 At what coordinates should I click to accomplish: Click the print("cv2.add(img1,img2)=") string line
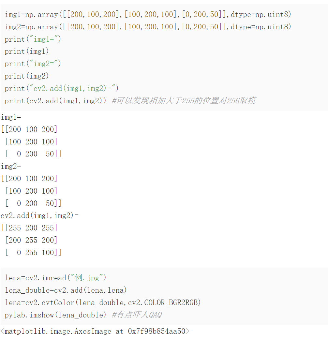point(62,89)
